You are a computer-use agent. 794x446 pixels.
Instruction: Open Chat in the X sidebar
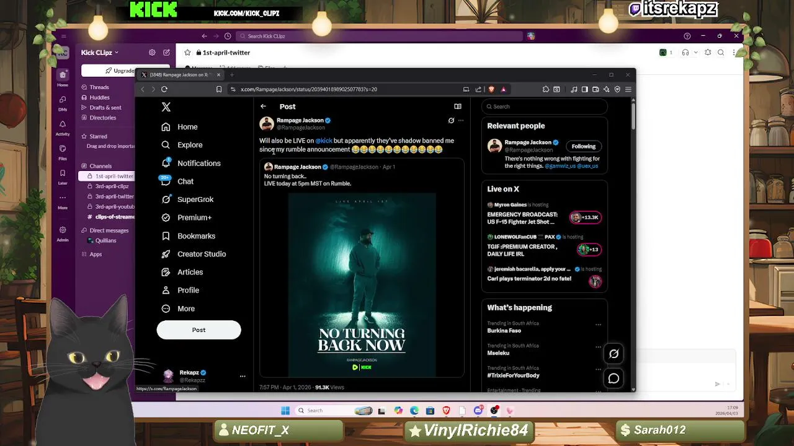177,181
